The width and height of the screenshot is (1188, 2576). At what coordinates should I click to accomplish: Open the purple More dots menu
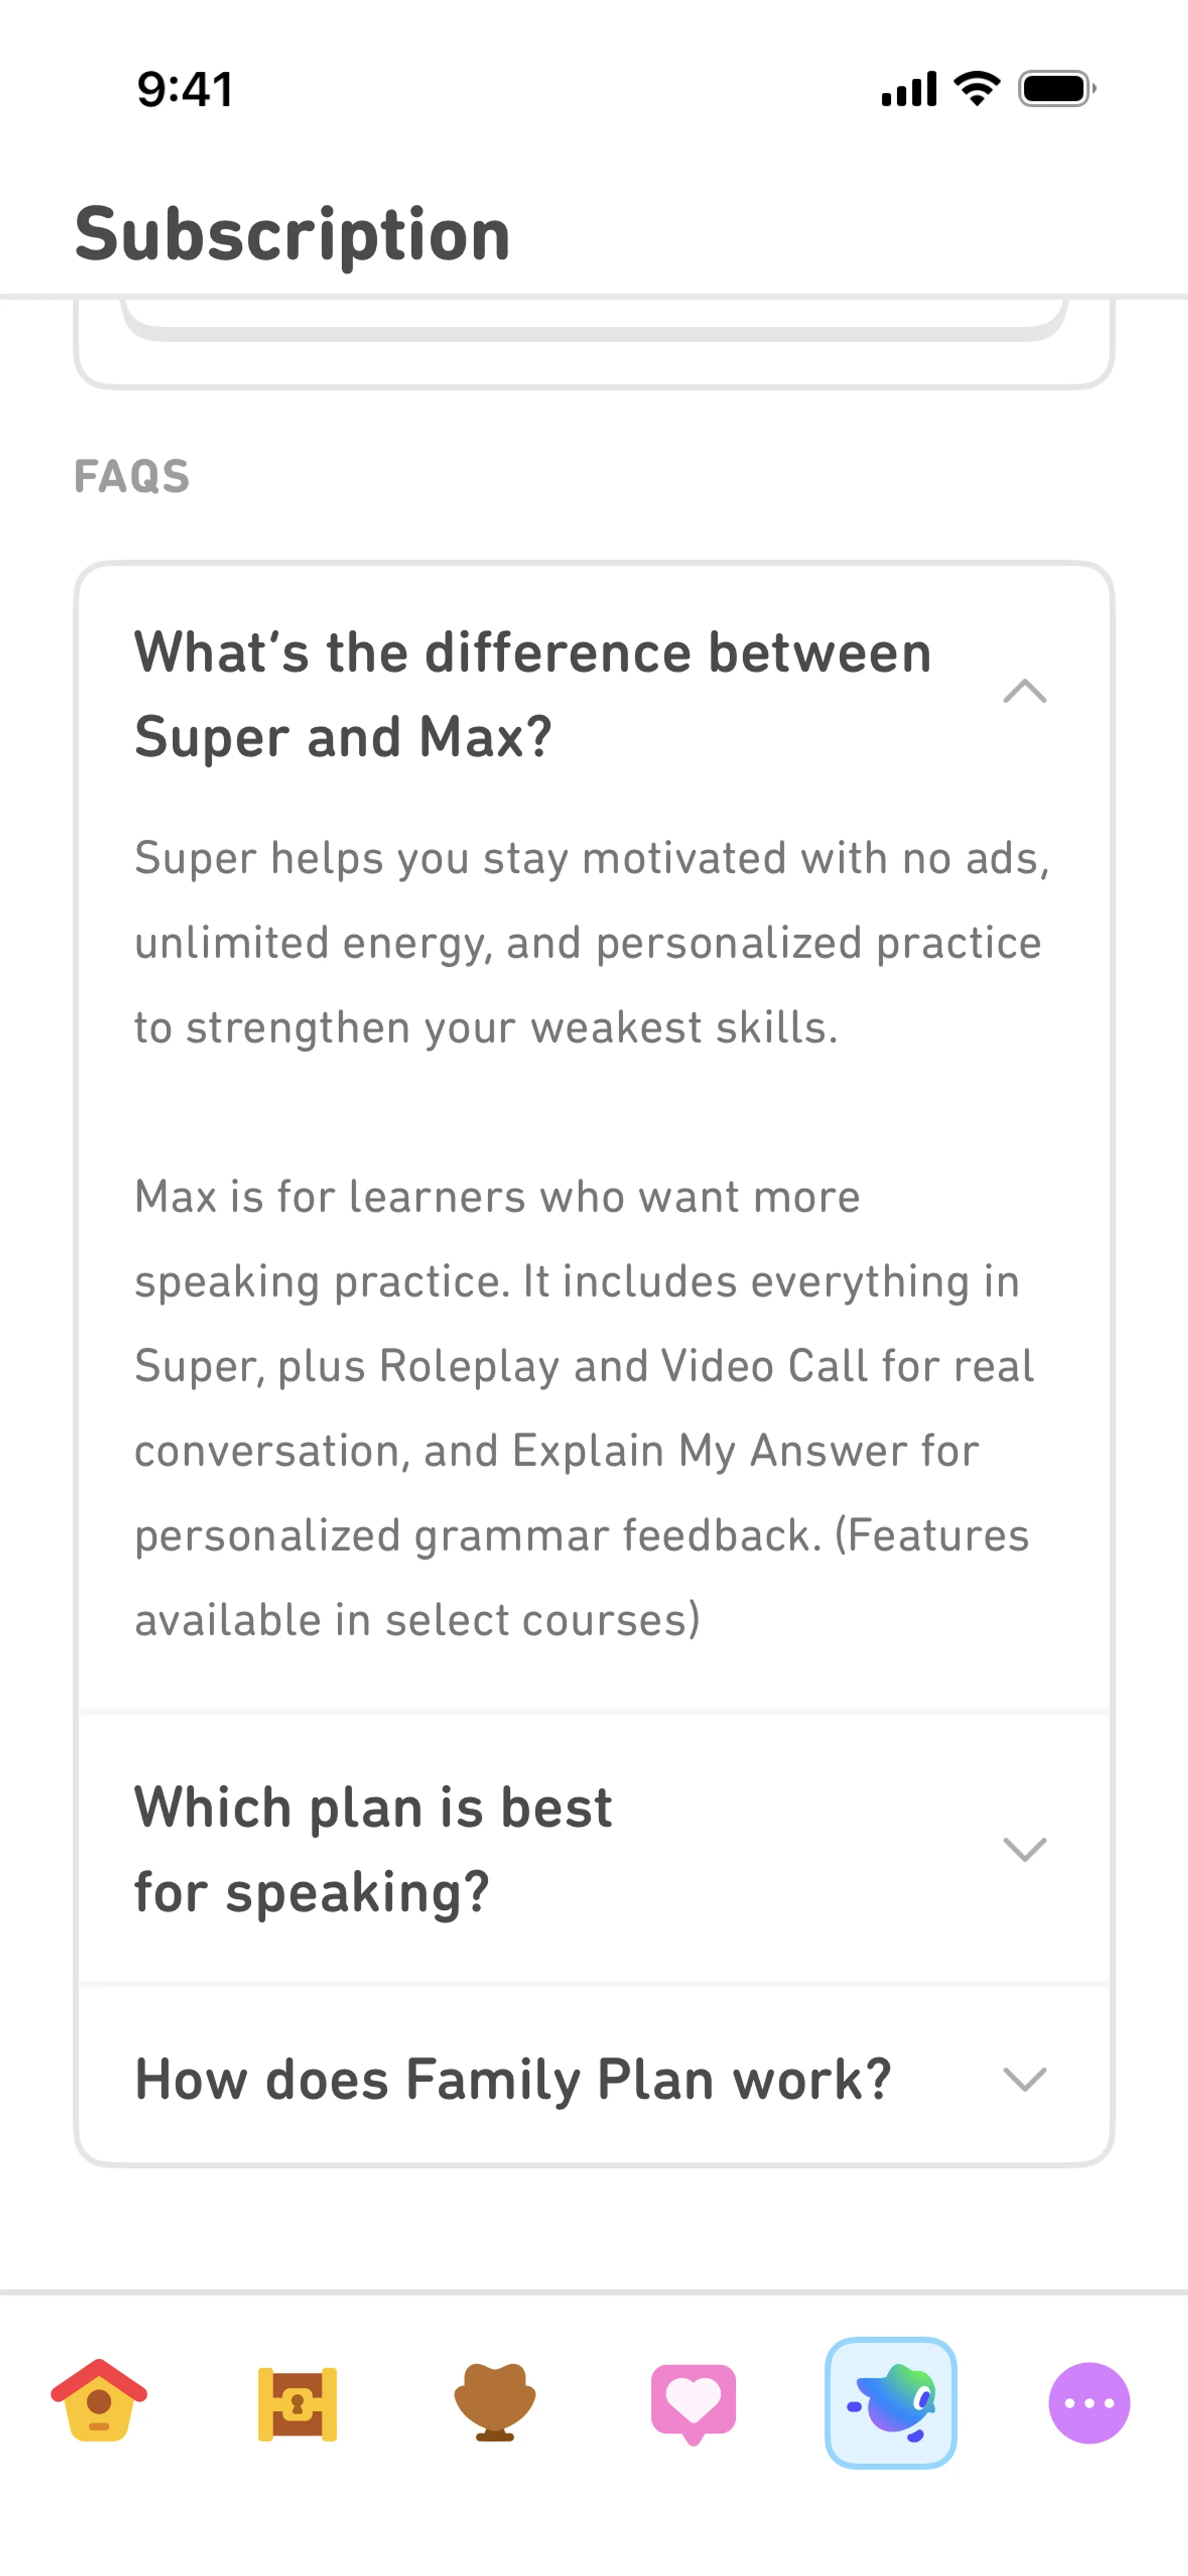click(1089, 2403)
